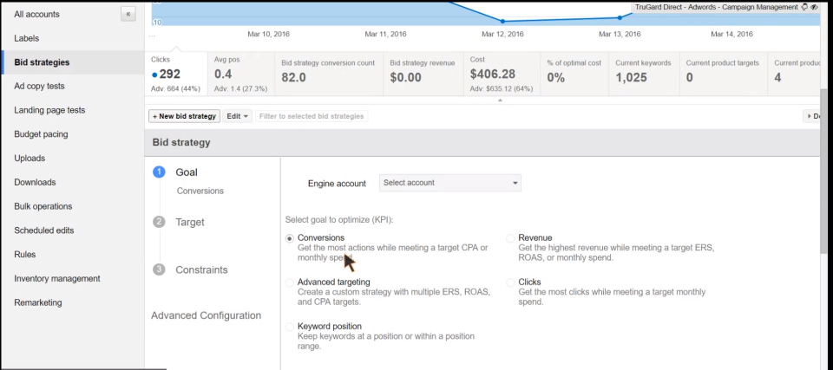Go to Bid strategies section
The height and width of the screenshot is (370, 833).
(x=42, y=62)
